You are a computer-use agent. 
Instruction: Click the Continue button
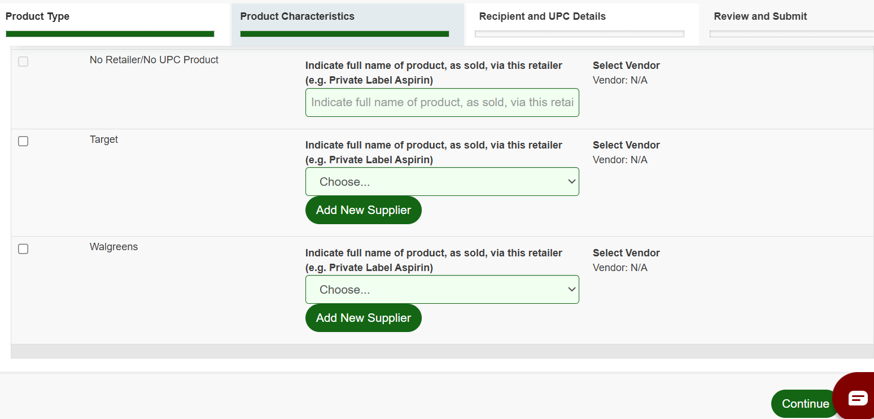coord(805,404)
